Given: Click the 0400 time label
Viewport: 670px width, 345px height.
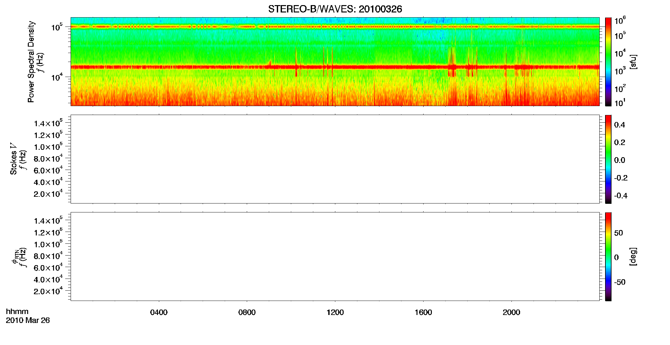Looking at the screenshot, I should (x=159, y=312).
